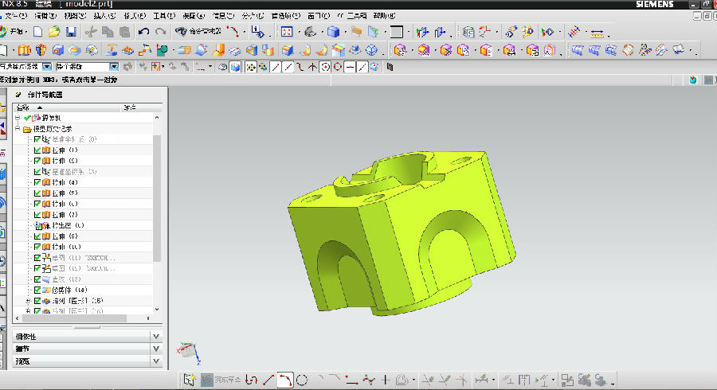Click the New file icon
This screenshot has height=390, width=717.
(x=37, y=32)
